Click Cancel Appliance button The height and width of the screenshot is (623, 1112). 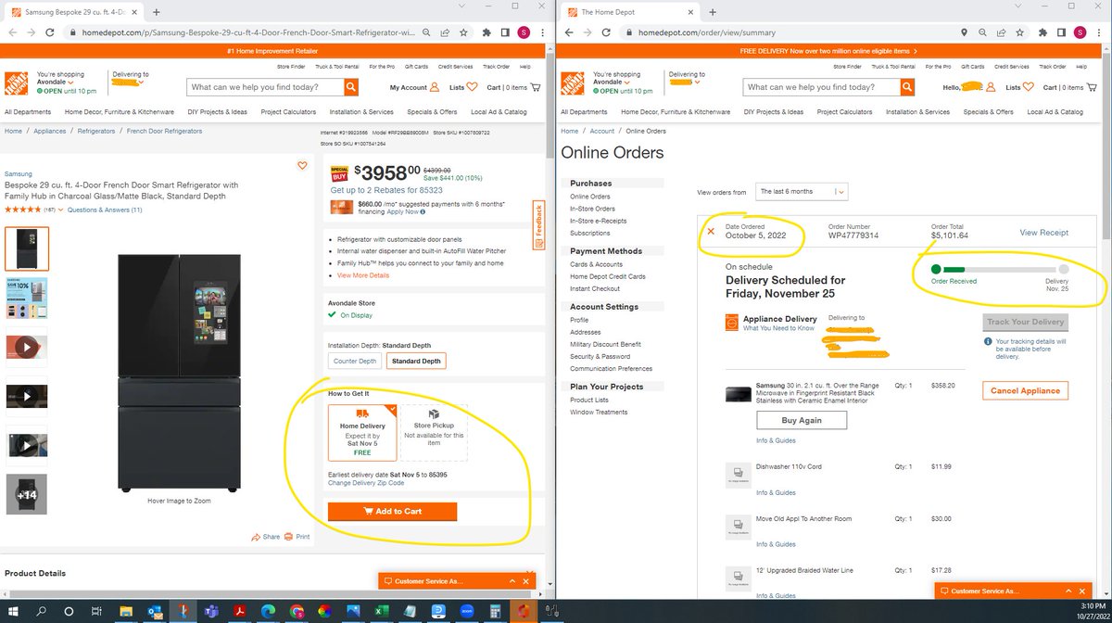tap(1025, 390)
